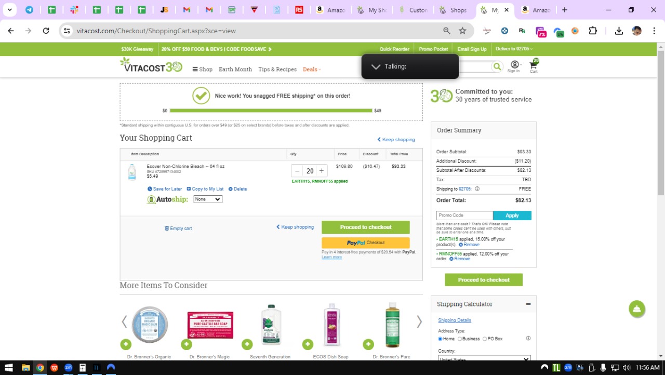665x375 pixels.
Task: Copy Ecover bleach to My List
Action: pyautogui.click(x=205, y=189)
